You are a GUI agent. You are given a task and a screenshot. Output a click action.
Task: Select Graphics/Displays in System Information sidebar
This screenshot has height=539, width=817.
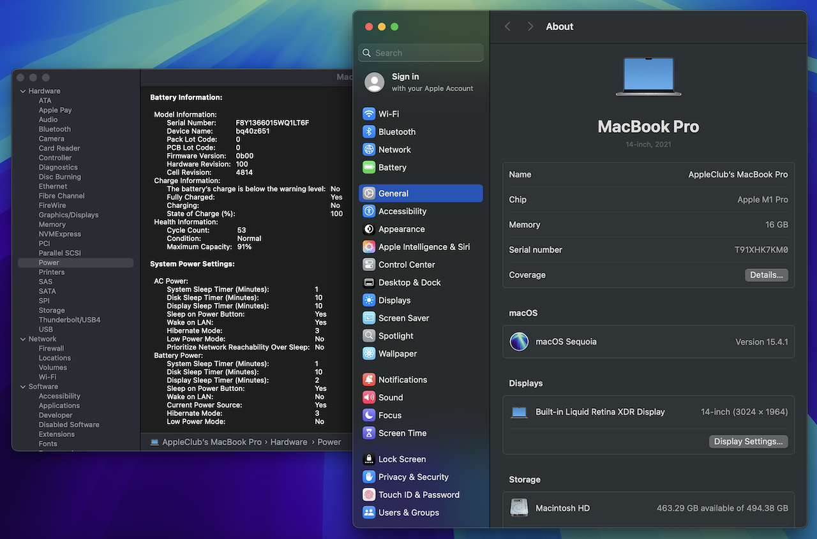[x=68, y=215]
